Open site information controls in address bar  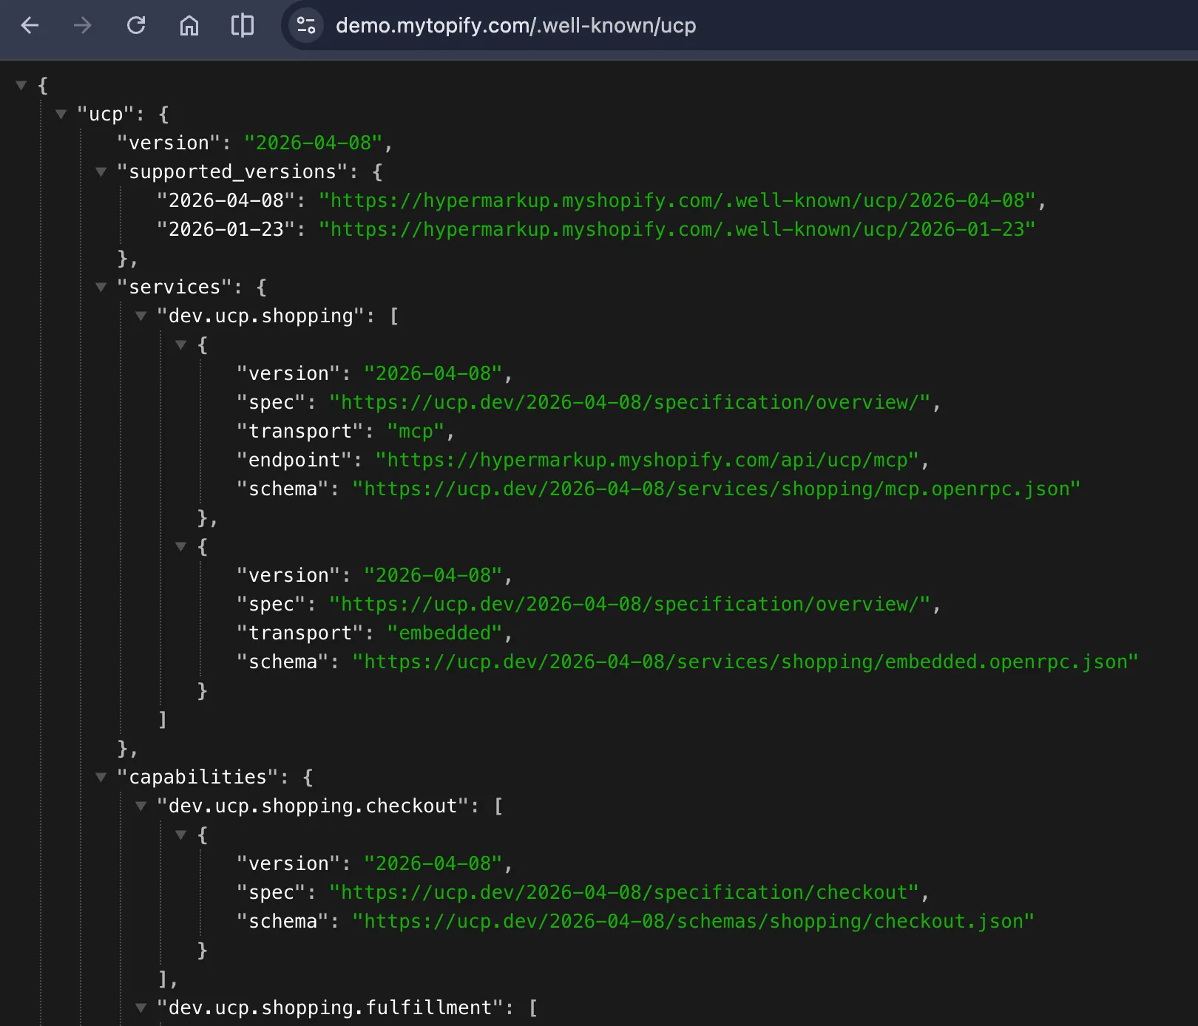306,26
